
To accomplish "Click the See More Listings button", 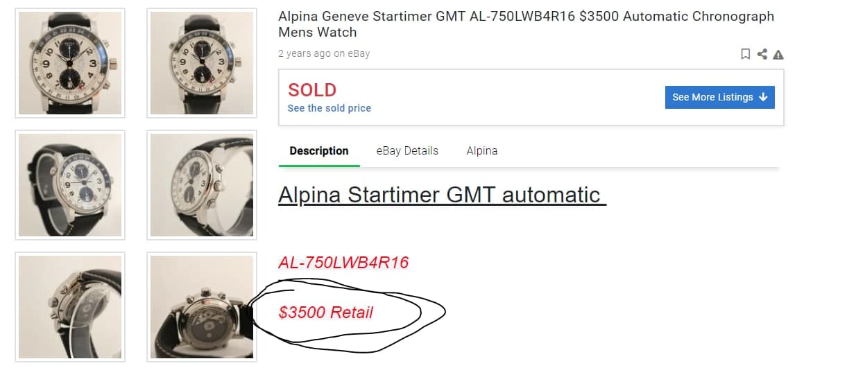I will 719,97.
